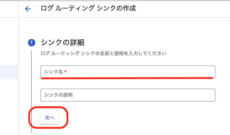Click the right end of シンクの説明 field
The width and height of the screenshot is (230, 135).
(211, 95)
